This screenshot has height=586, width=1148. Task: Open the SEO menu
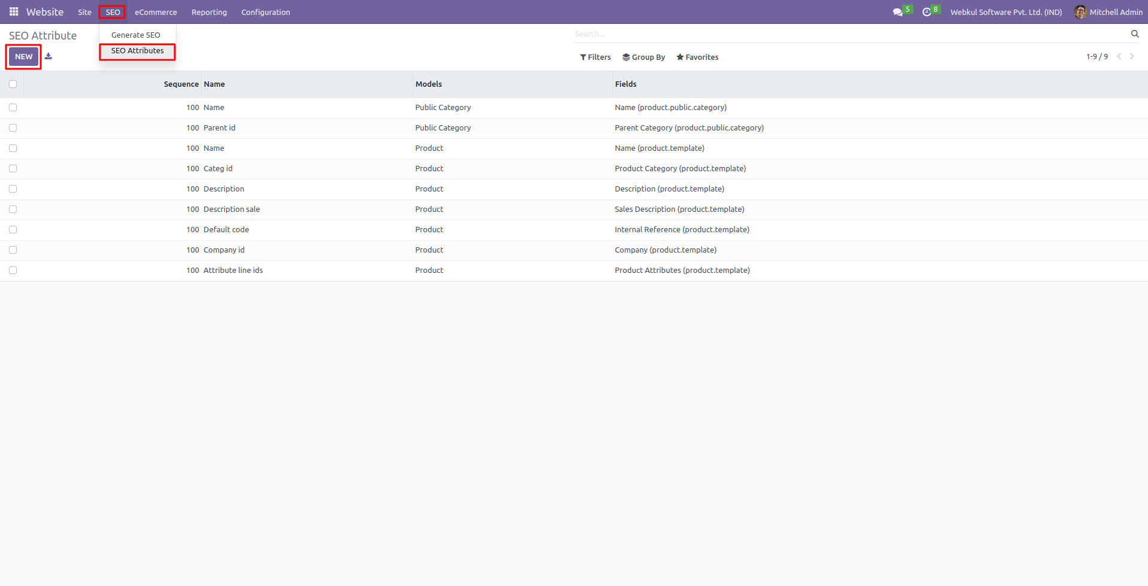pos(113,12)
